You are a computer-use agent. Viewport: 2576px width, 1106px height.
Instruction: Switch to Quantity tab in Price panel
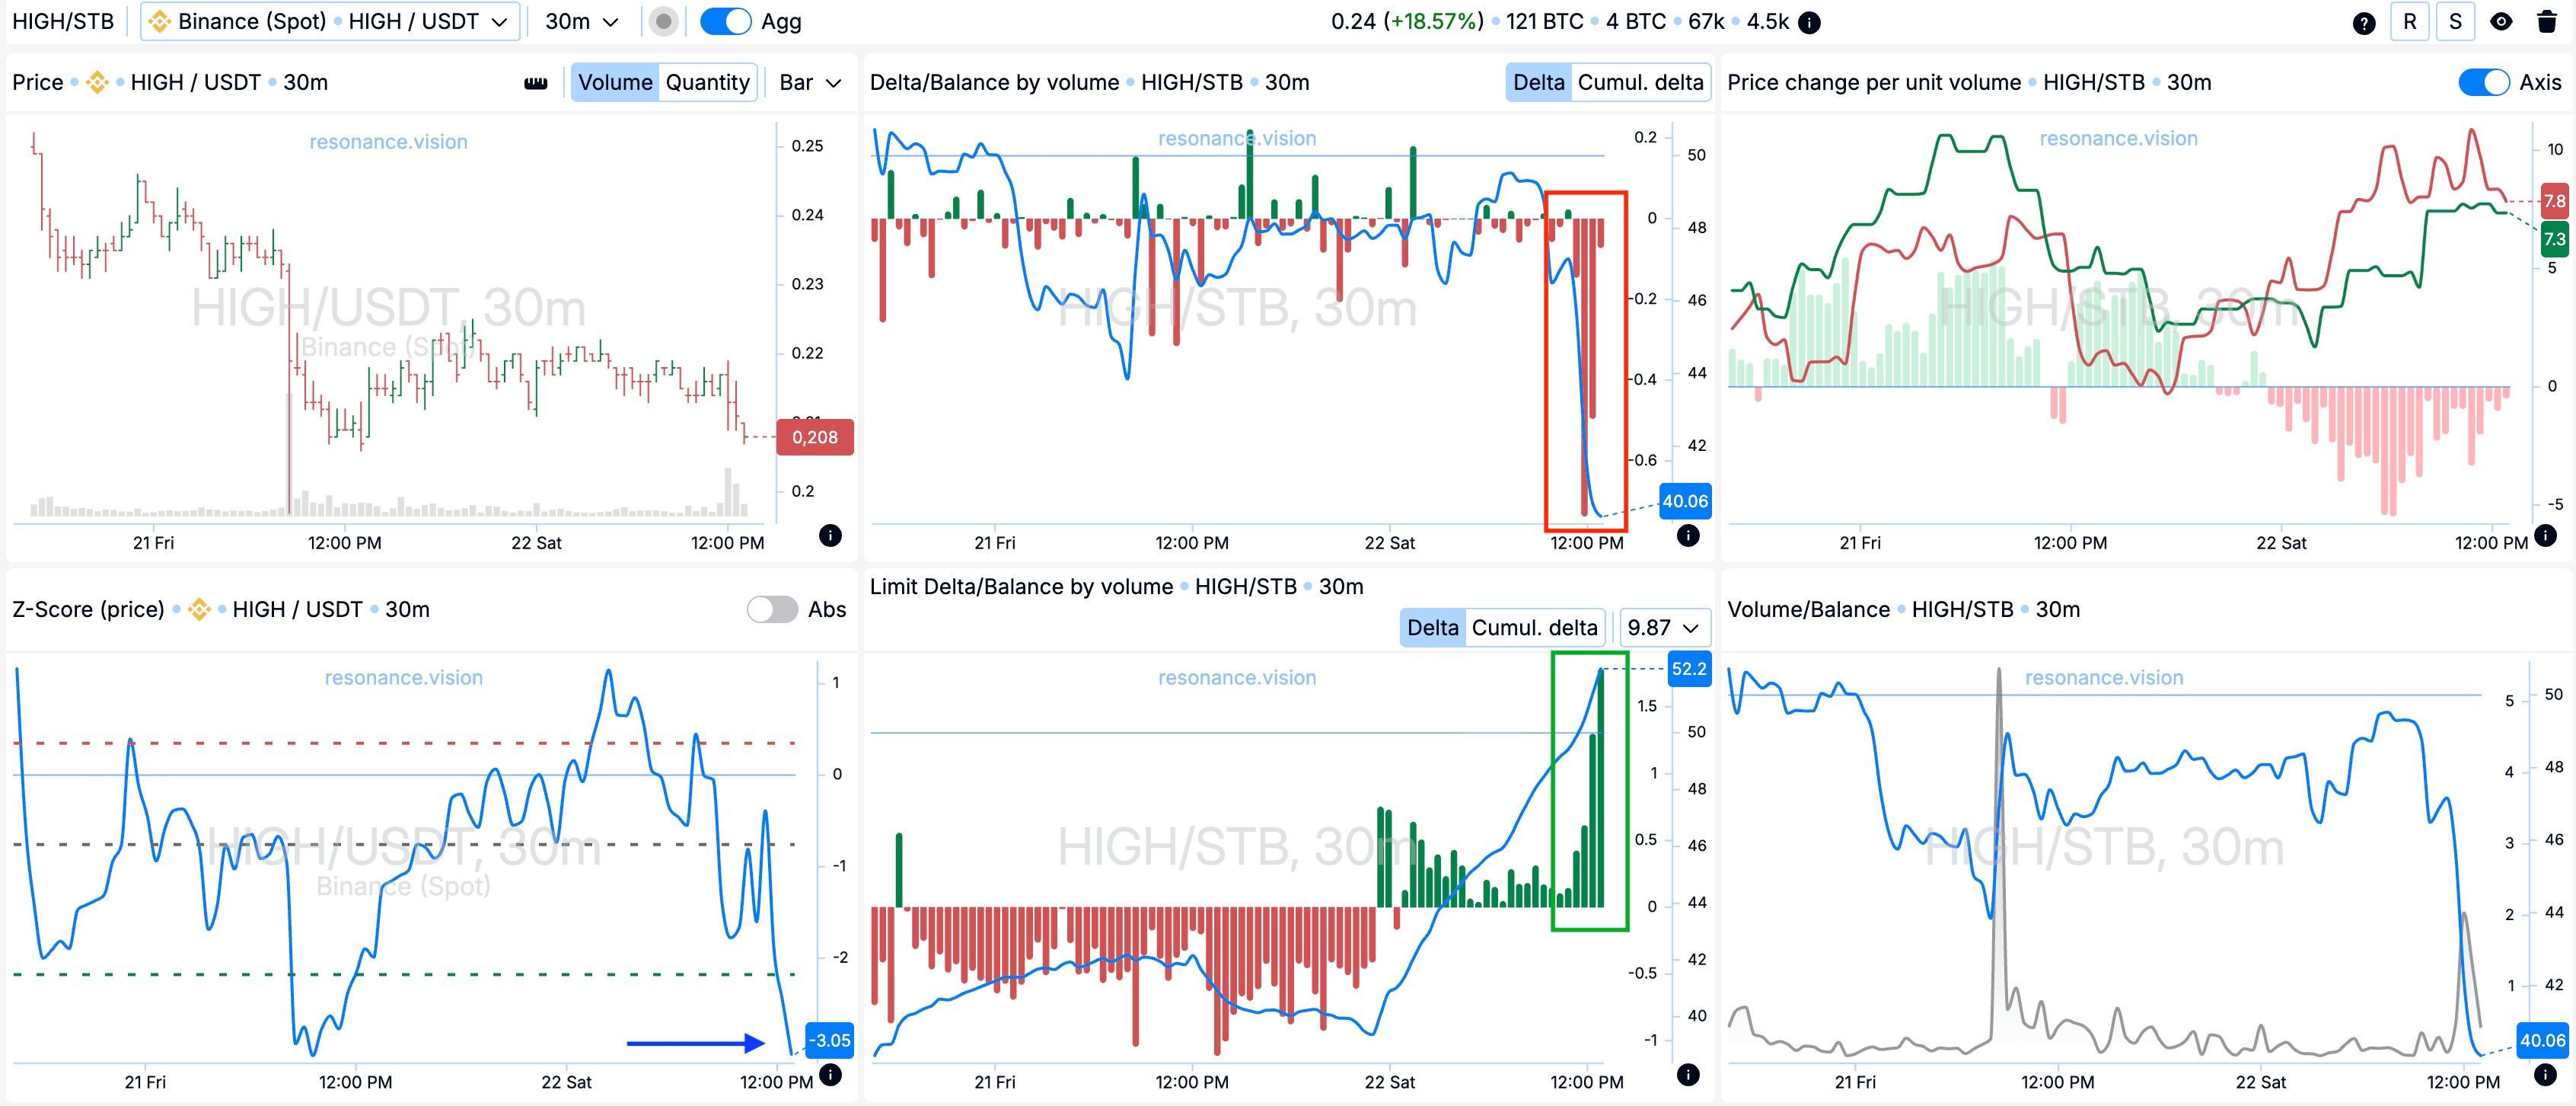coord(707,83)
